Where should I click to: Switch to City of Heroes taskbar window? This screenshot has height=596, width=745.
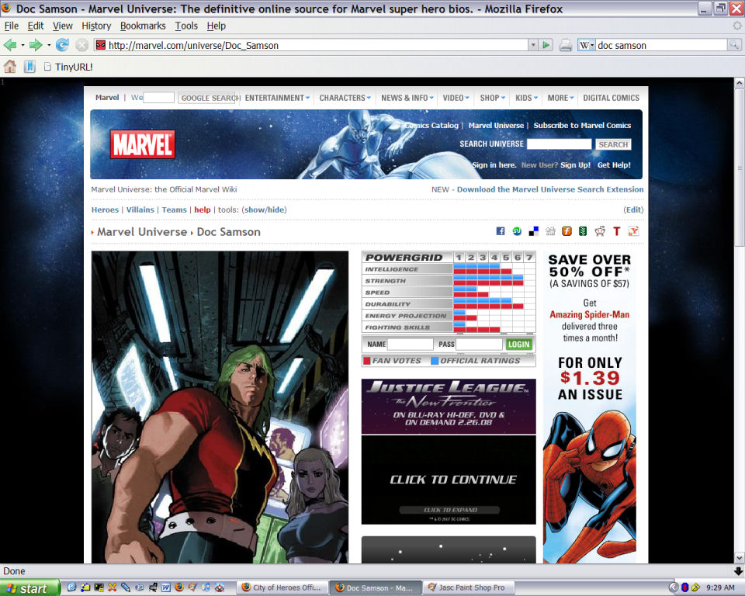[x=282, y=588]
